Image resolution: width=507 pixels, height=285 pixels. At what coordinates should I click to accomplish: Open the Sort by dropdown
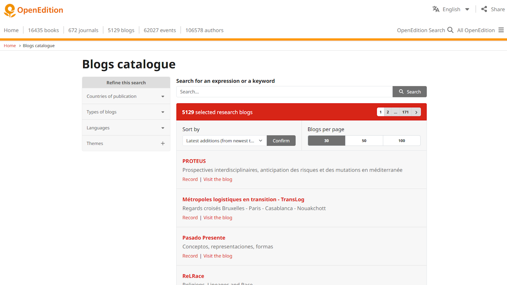tap(225, 141)
